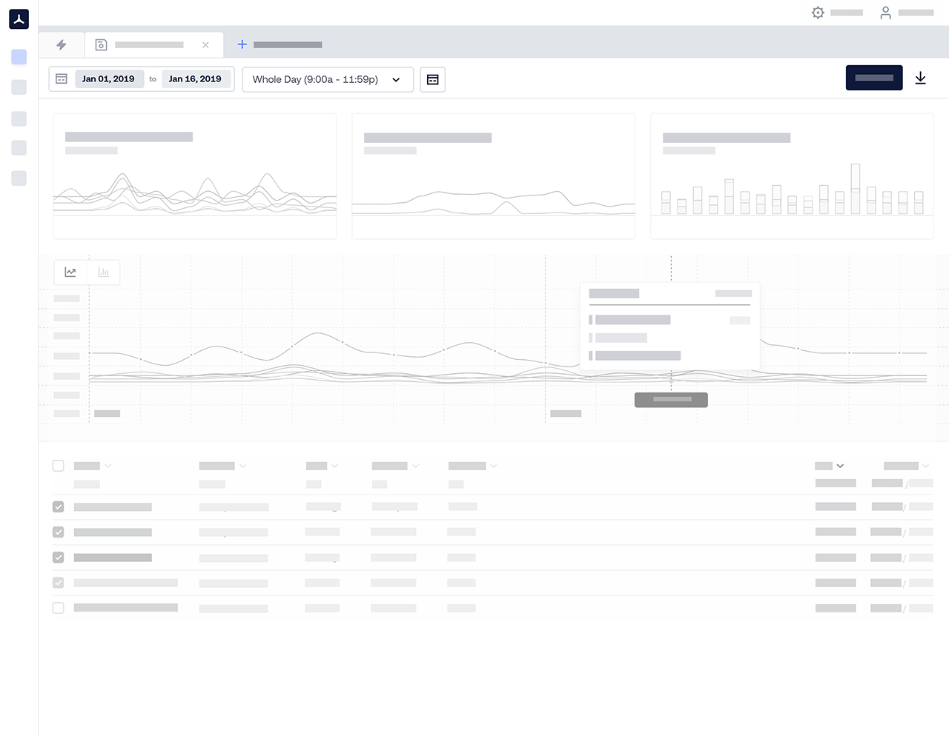
Task: Click the gray label under chart marker
Action: coord(671,400)
